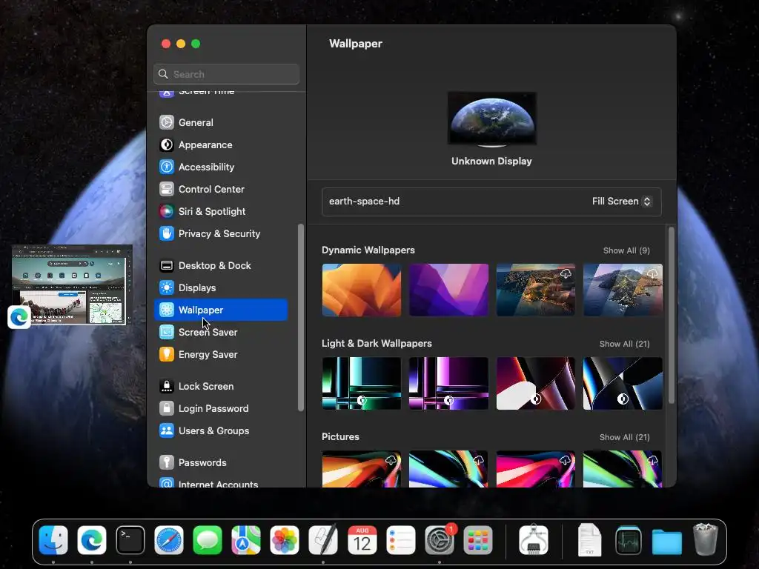Select first orange-red Pictures wallpaper

click(362, 469)
